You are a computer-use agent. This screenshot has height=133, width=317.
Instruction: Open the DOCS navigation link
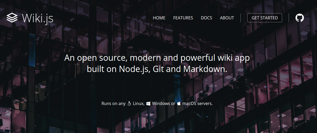[206, 18]
